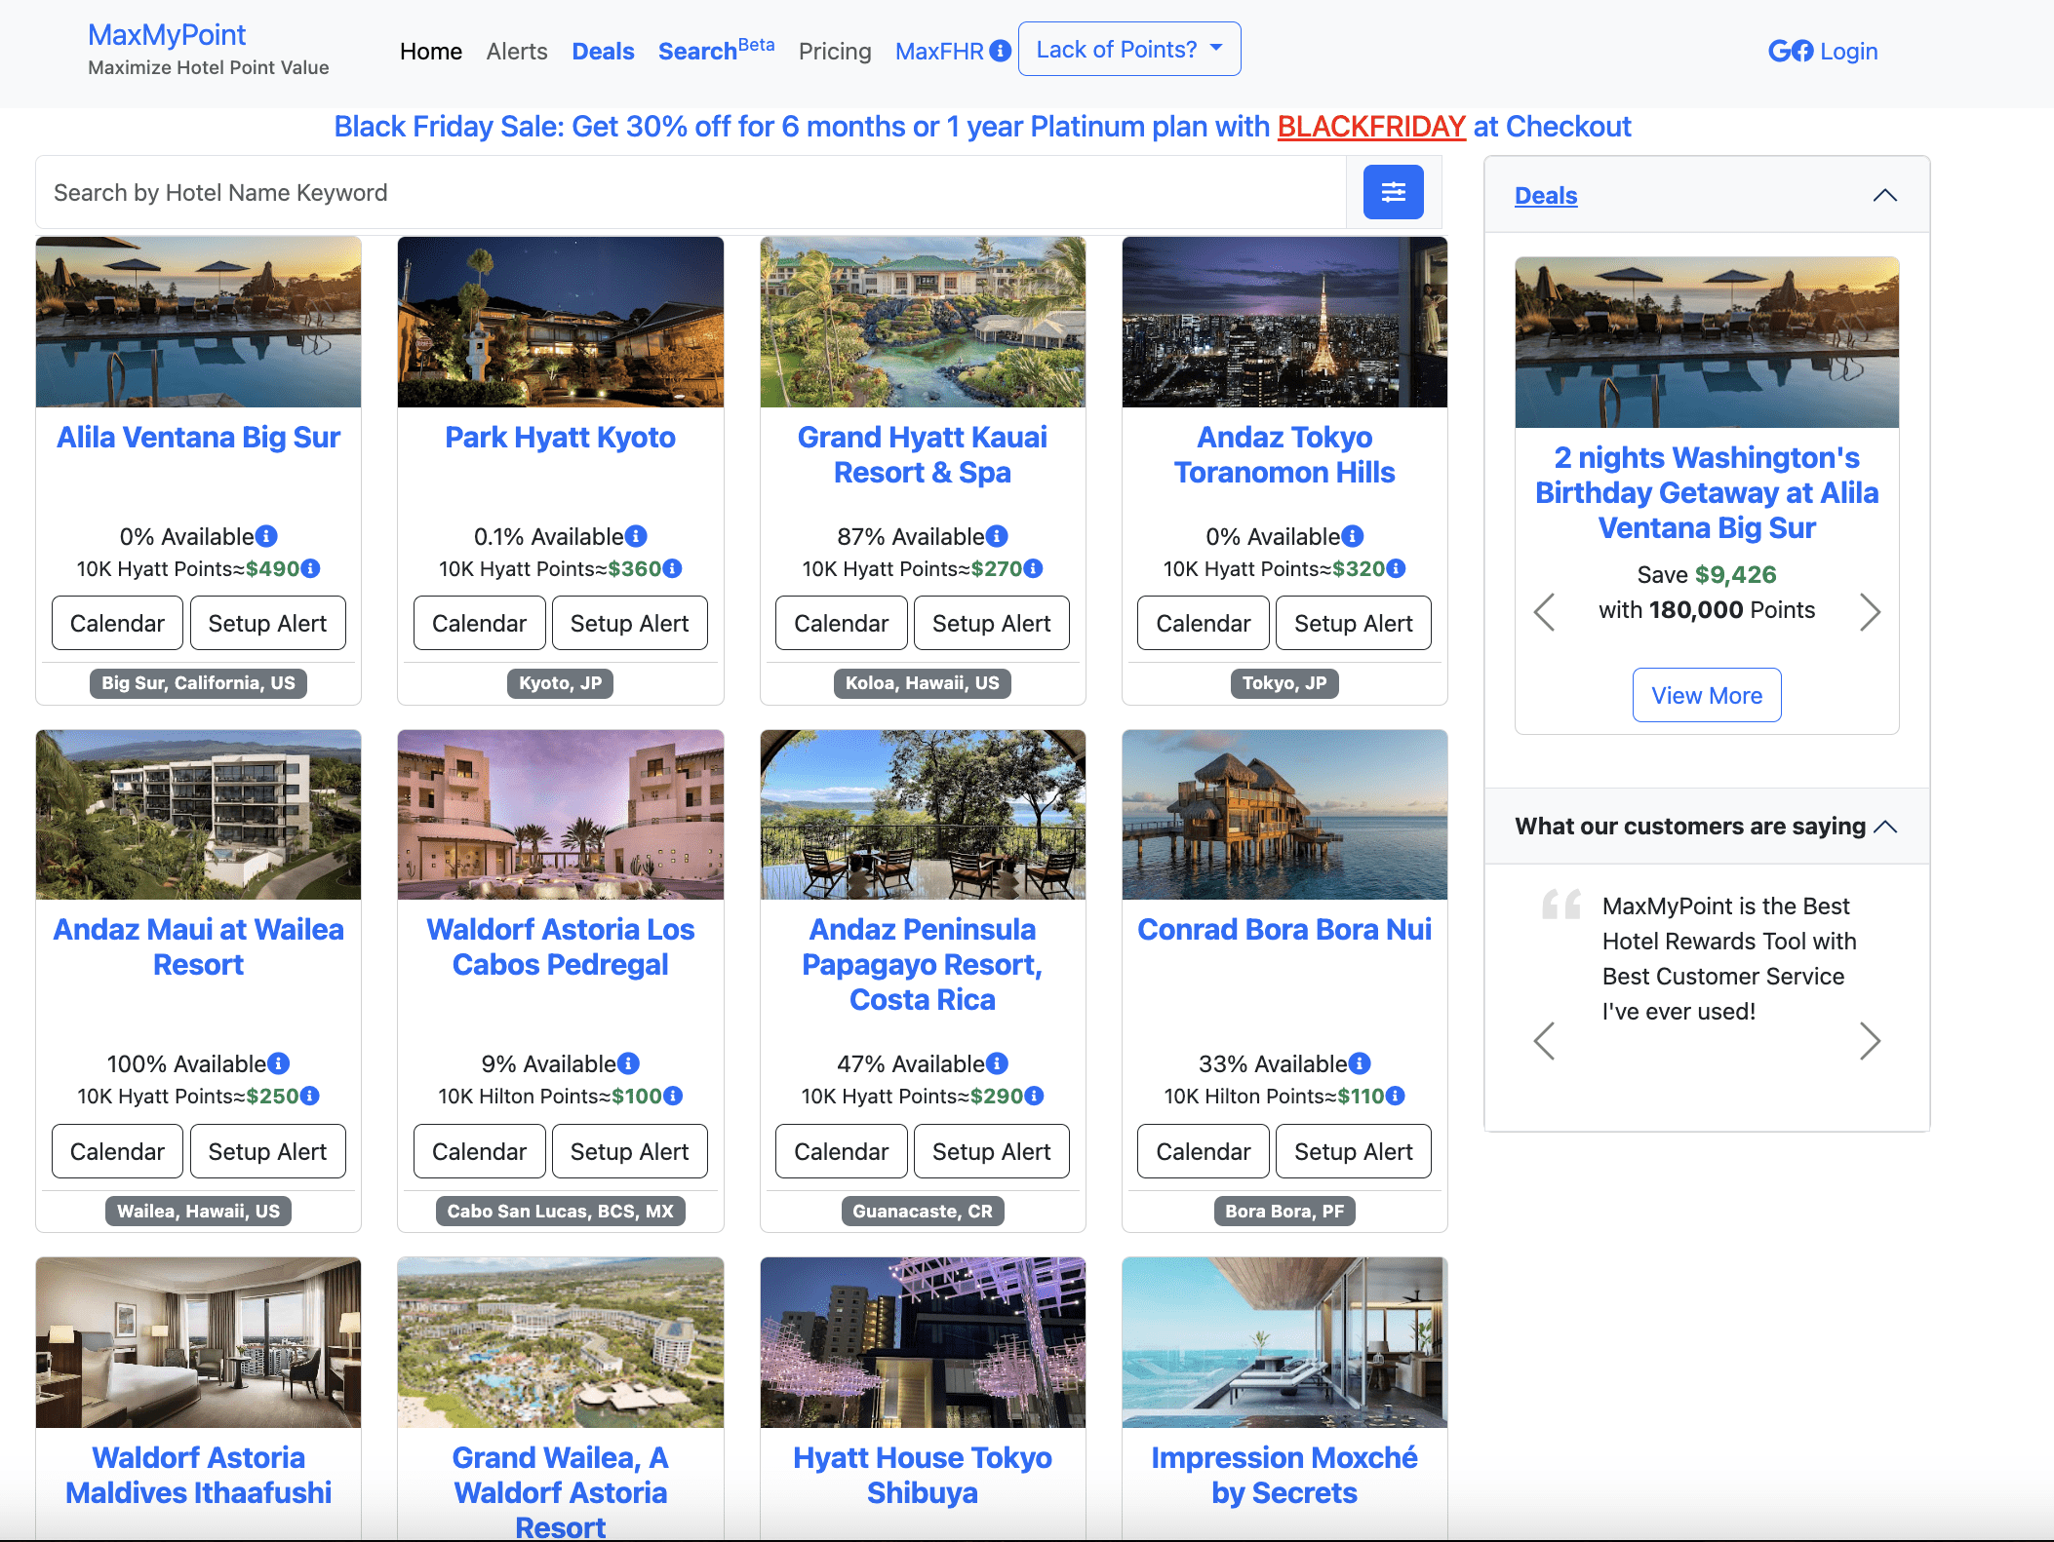Viewport: 2054px width, 1542px height.
Task: Click the Conrad Bora Bora Nui photo
Action: (x=1284, y=814)
